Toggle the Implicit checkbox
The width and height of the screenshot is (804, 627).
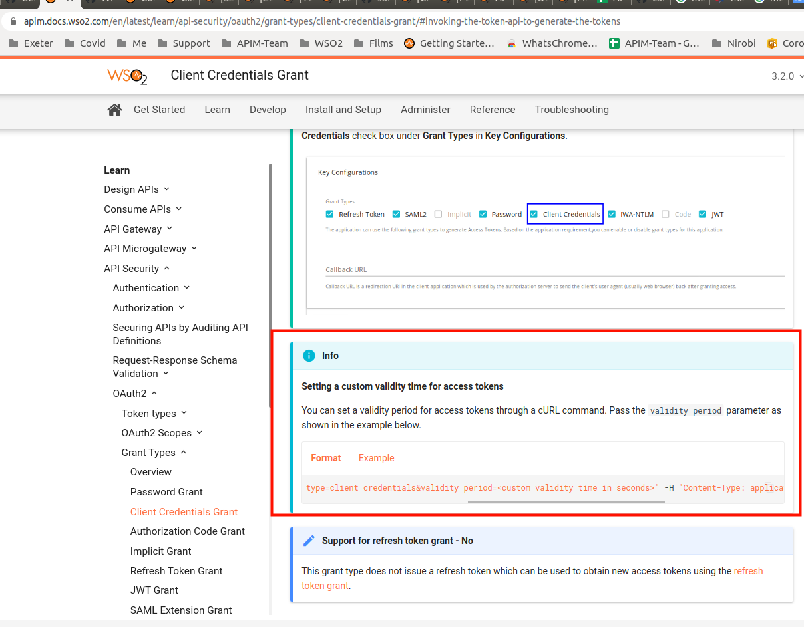(x=438, y=214)
